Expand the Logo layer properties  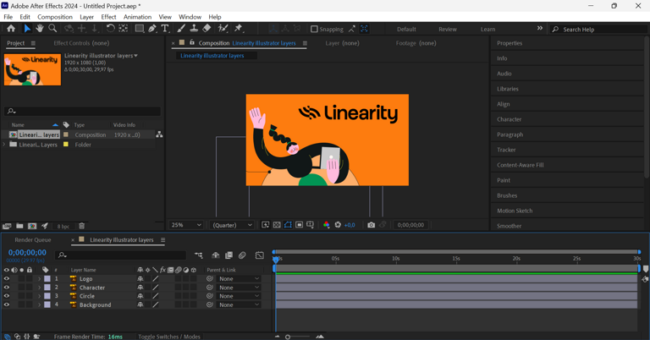[40, 279]
